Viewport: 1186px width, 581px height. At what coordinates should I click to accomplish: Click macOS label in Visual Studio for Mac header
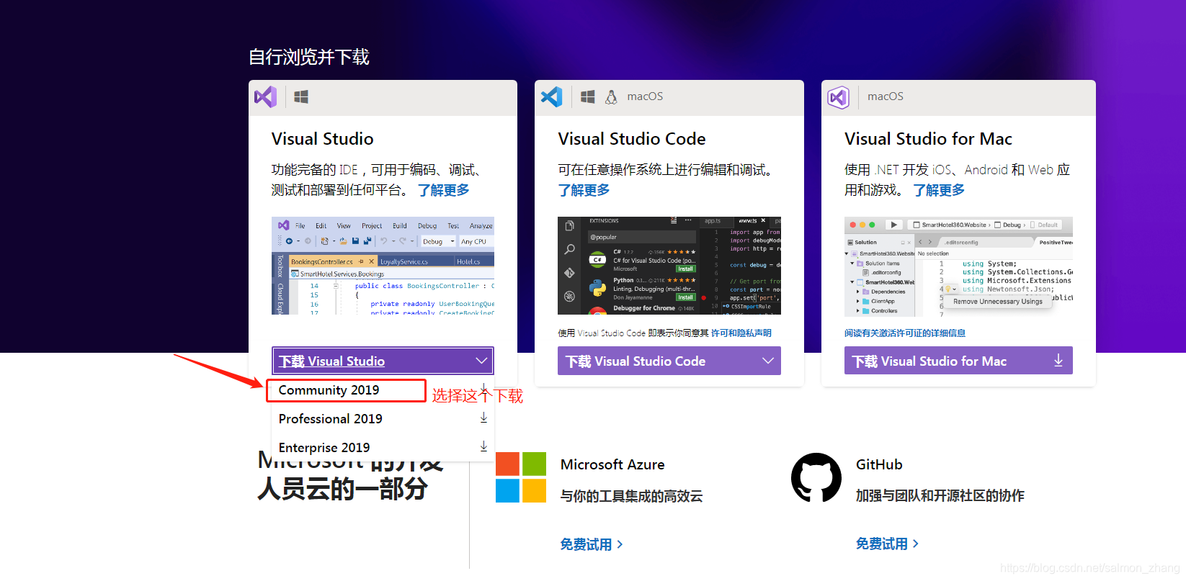pos(886,96)
